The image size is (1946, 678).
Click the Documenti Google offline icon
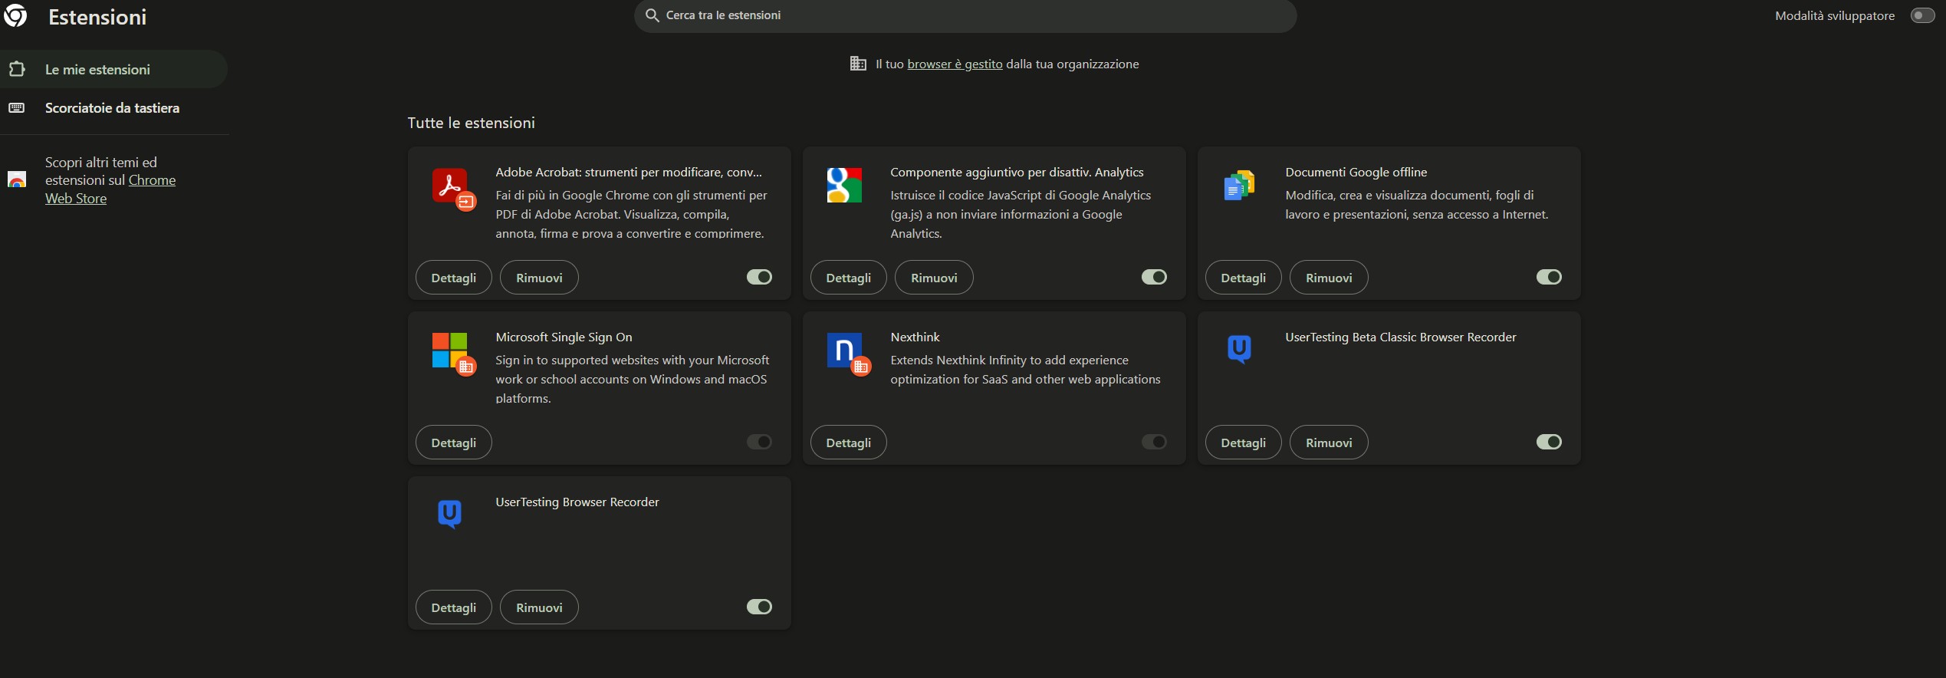pos(1239,185)
